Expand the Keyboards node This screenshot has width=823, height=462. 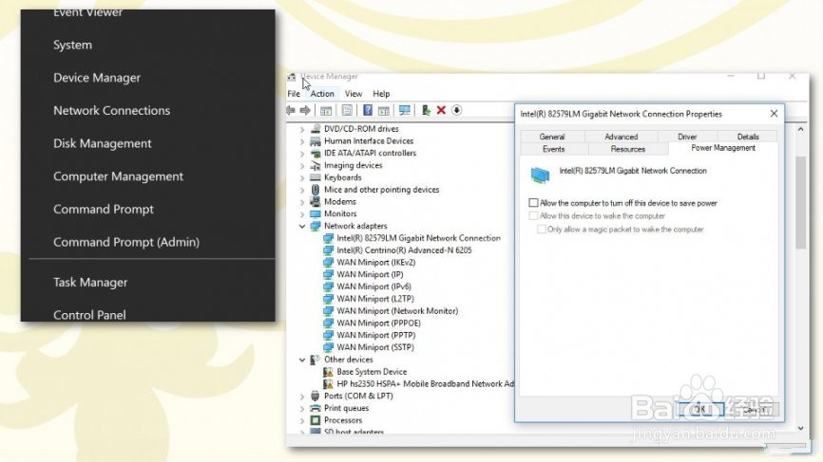point(302,177)
